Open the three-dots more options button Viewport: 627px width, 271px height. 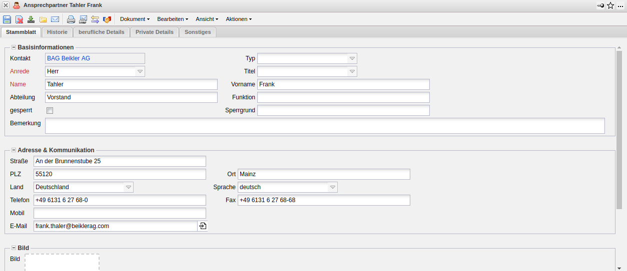coord(620,5)
